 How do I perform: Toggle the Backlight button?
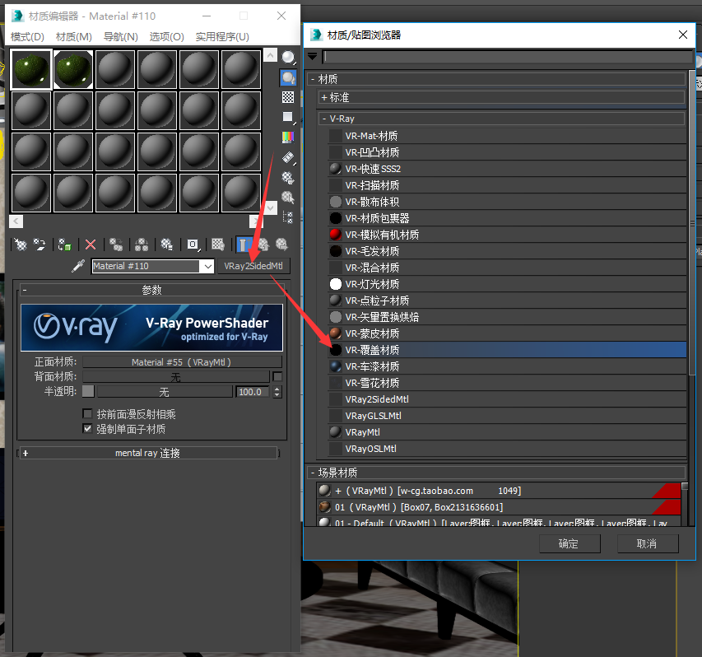[x=288, y=77]
